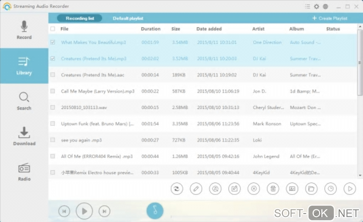Check the Remix Electro house preview row

click(53, 172)
